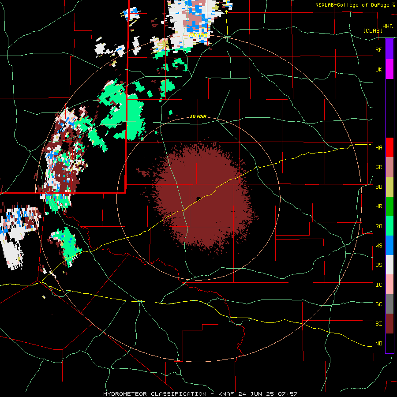Click the 100 NMI range ring label
The height and width of the screenshot is (397, 397).
point(198,35)
